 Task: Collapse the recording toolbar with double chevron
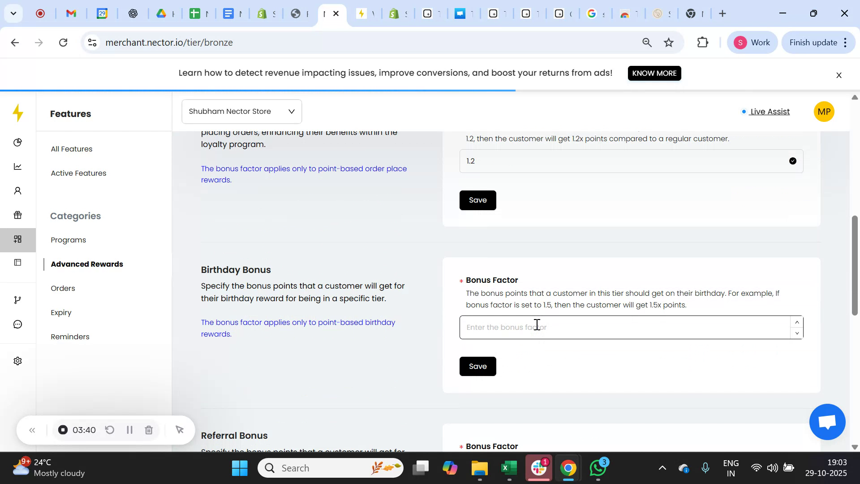click(32, 430)
